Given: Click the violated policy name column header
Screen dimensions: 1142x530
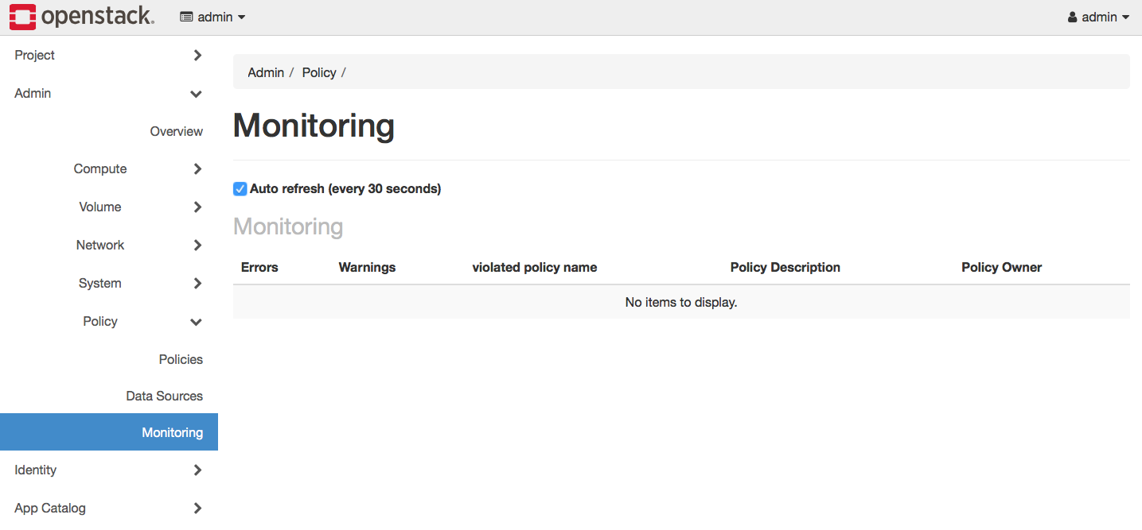Looking at the screenshot, I should tap(535, 267).
